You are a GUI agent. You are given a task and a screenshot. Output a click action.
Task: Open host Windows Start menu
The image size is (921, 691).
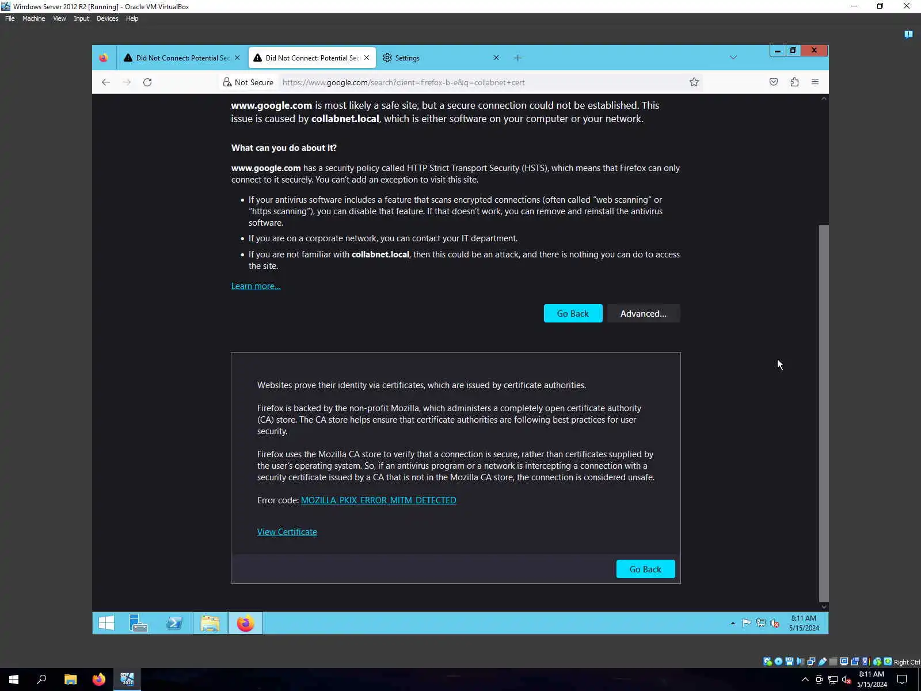(14, 679)
